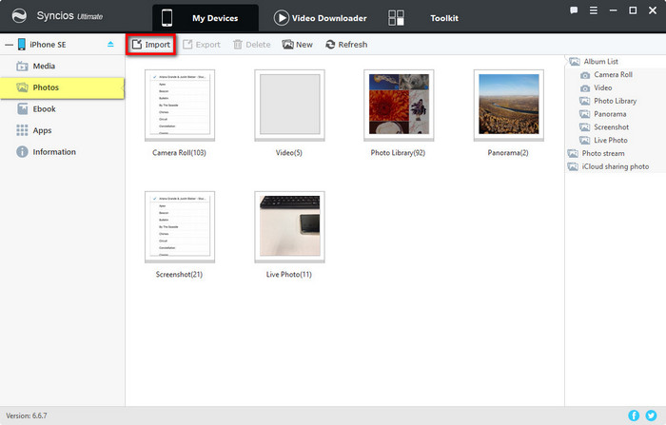Viewport: 666px width, 425px height.
Task: Switch to the Toolkit tab
Action: click(x=443, y=18)
